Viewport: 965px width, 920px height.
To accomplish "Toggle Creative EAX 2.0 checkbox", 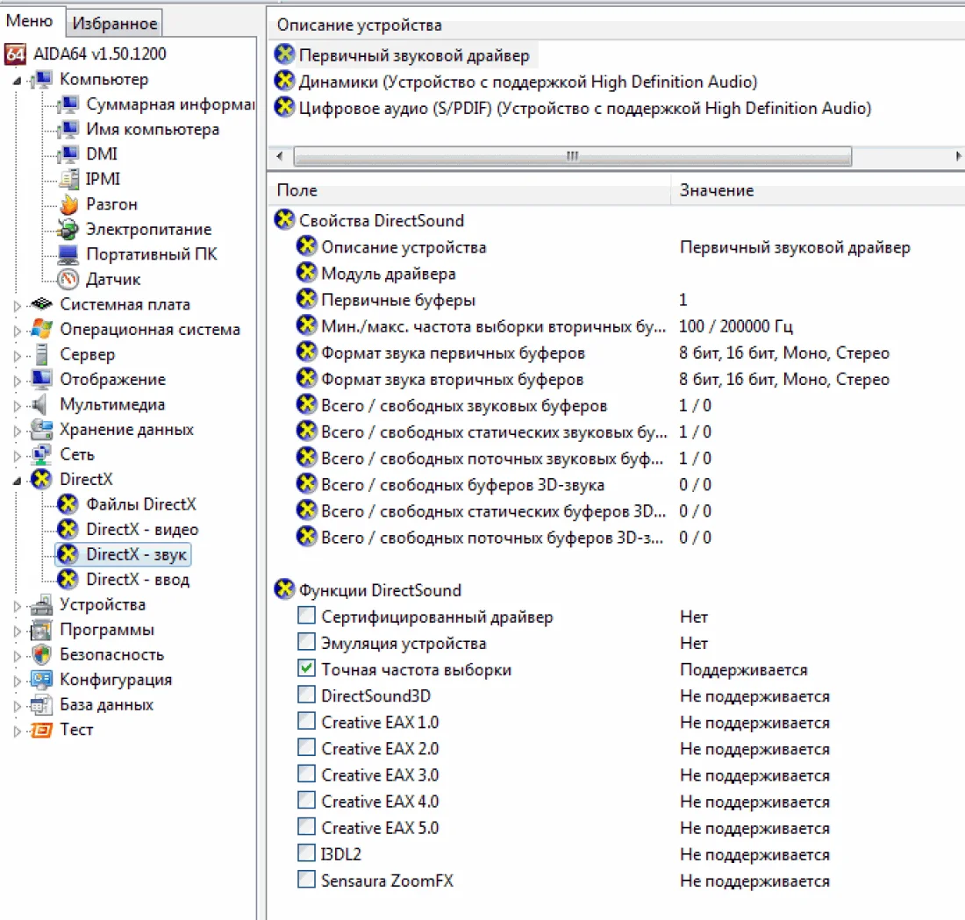I will pos(306,748).
